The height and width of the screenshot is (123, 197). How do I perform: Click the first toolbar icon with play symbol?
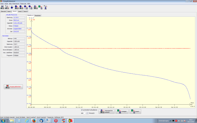pos(2,8)
